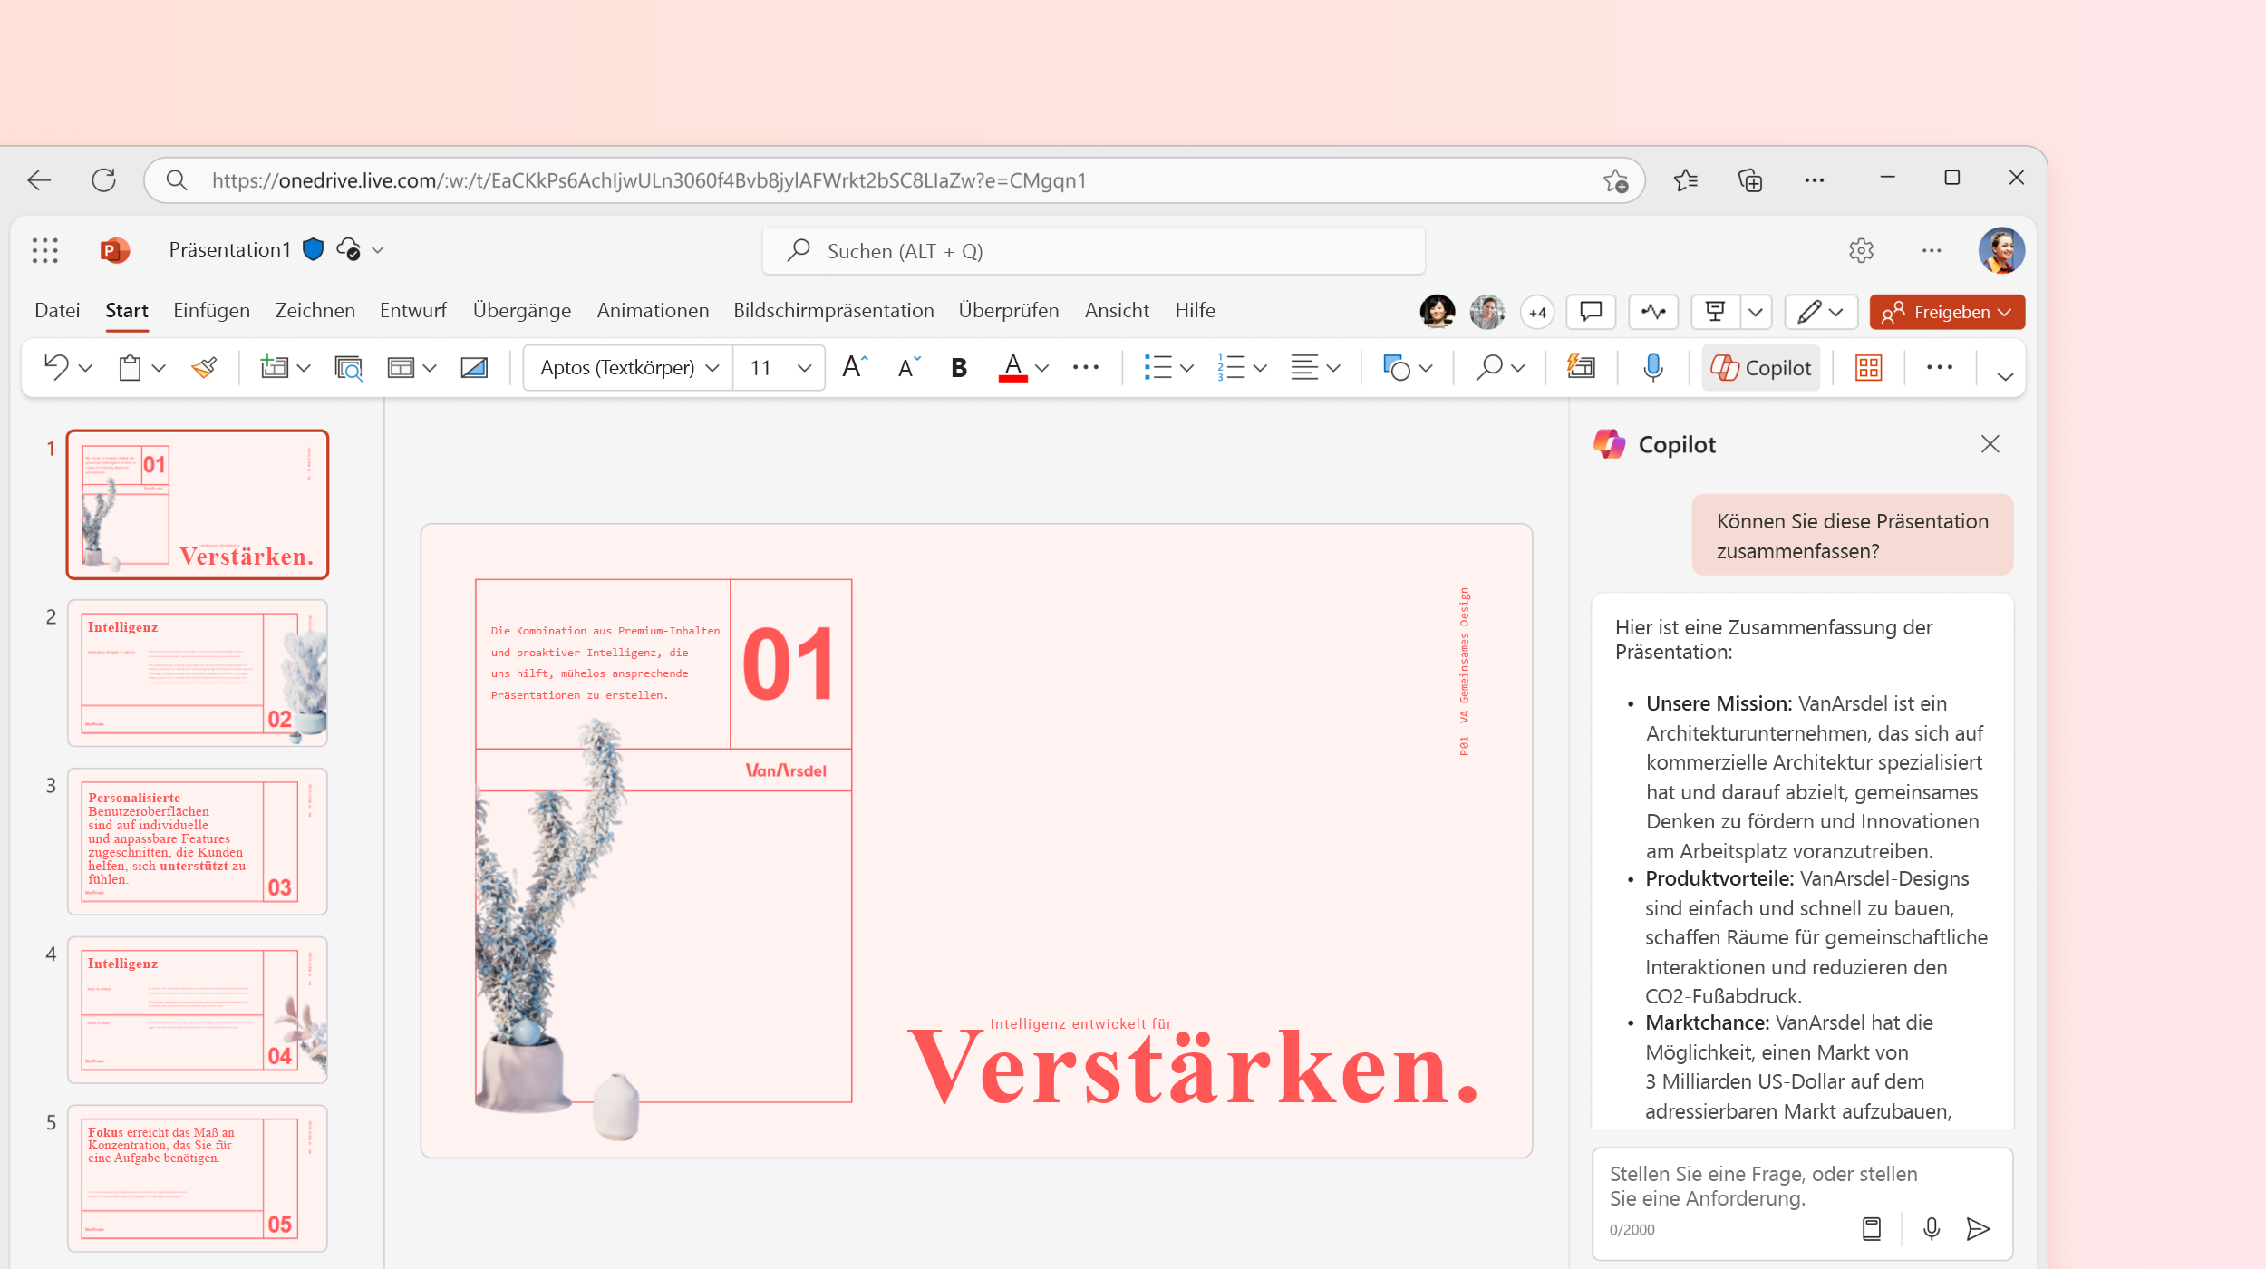Click the Bold formatting icon
Viewport: 2266px width, 1269px height.
(x=959, y=367)
